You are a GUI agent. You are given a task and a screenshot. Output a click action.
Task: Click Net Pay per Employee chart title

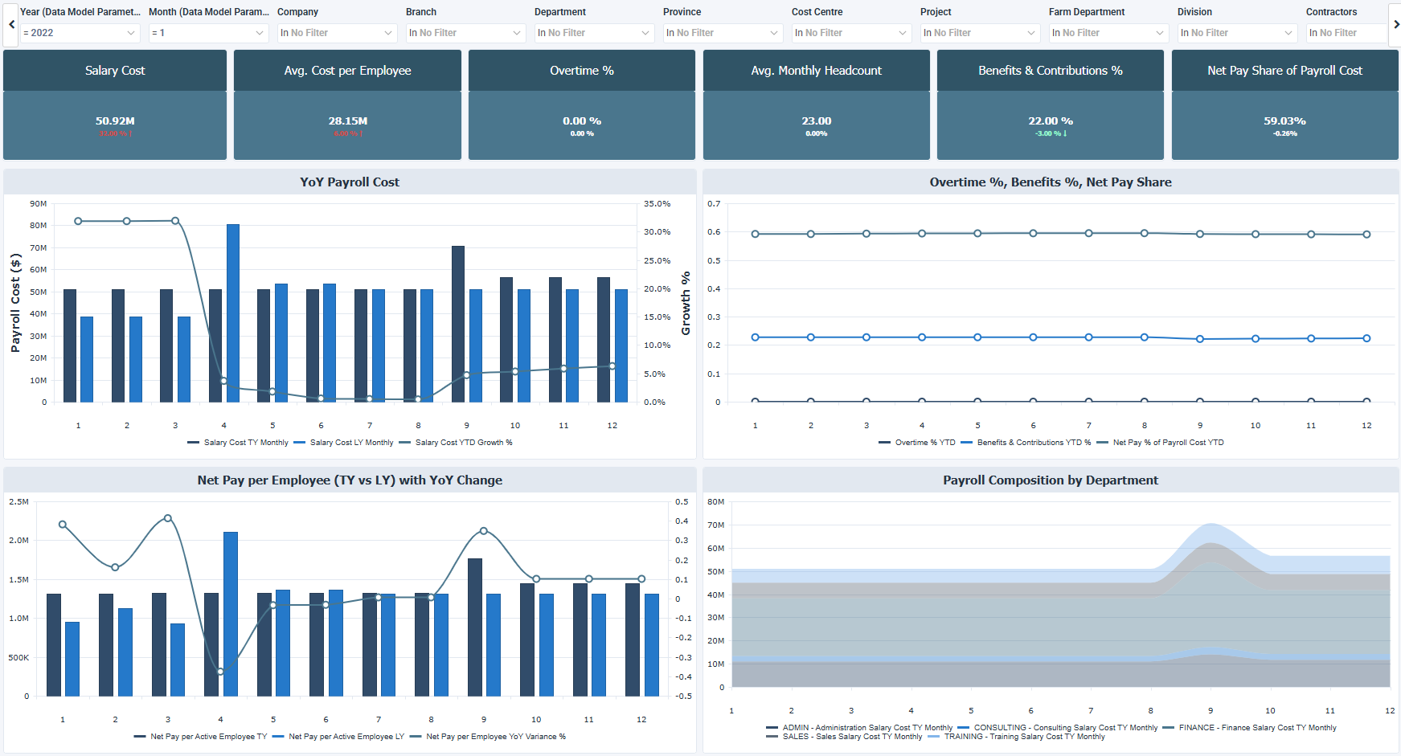tap(350, 480)
